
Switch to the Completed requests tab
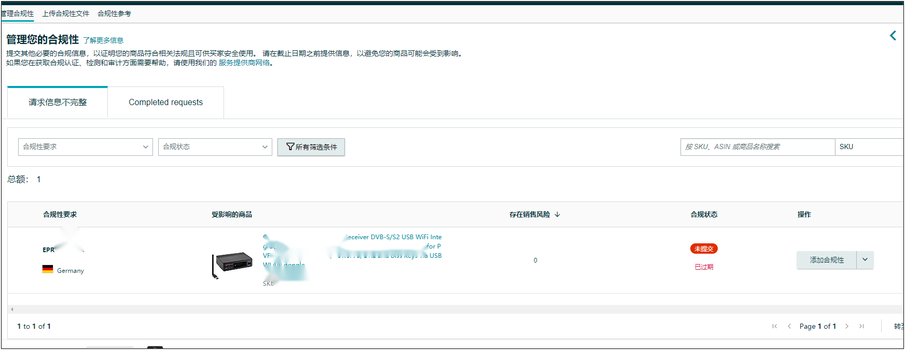(x=165, y=103)
